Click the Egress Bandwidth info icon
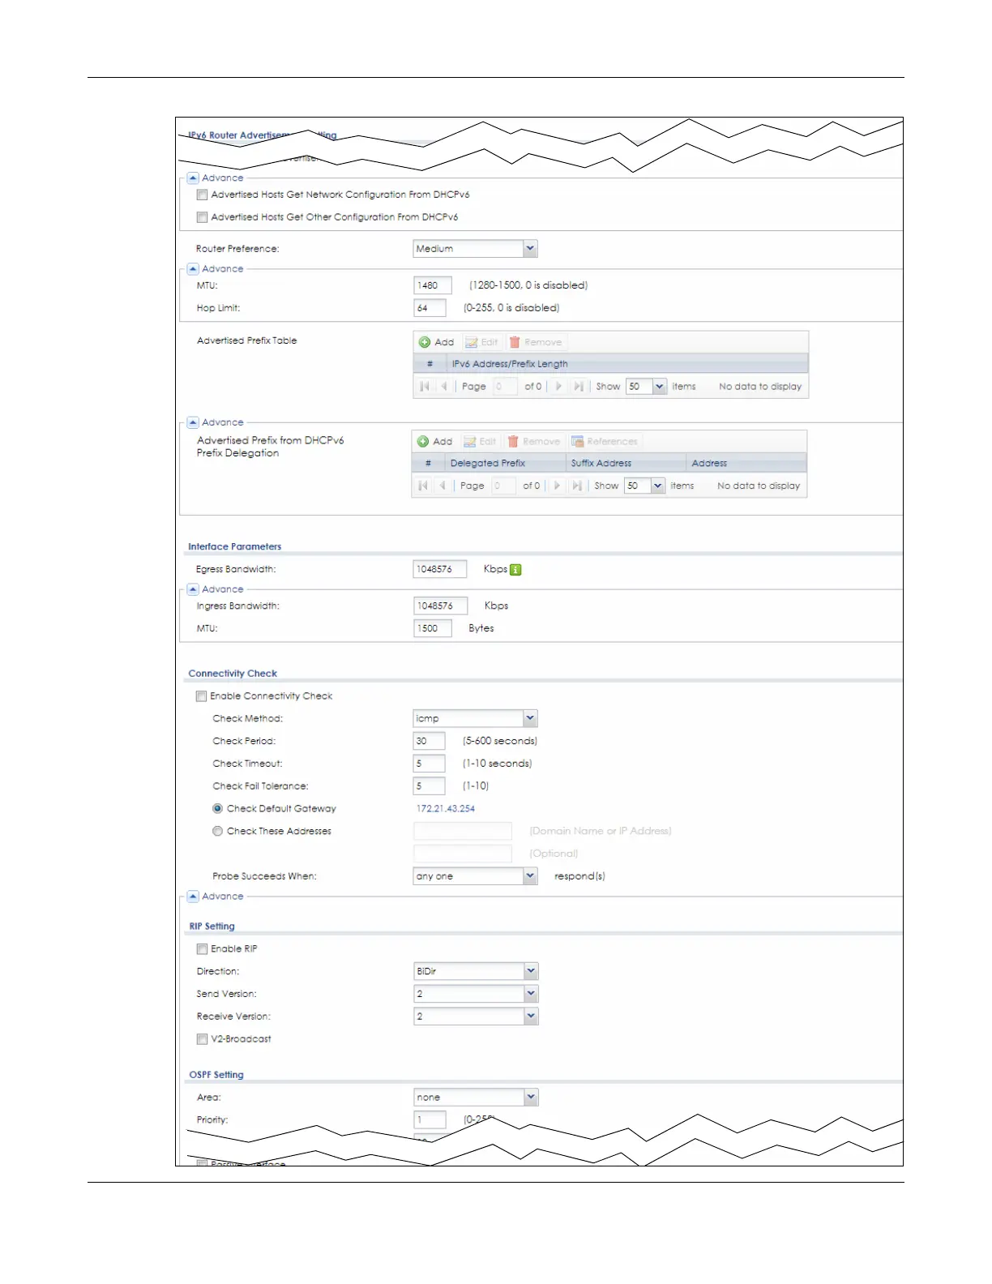The image size is (992, 1284). coord(515,570)
